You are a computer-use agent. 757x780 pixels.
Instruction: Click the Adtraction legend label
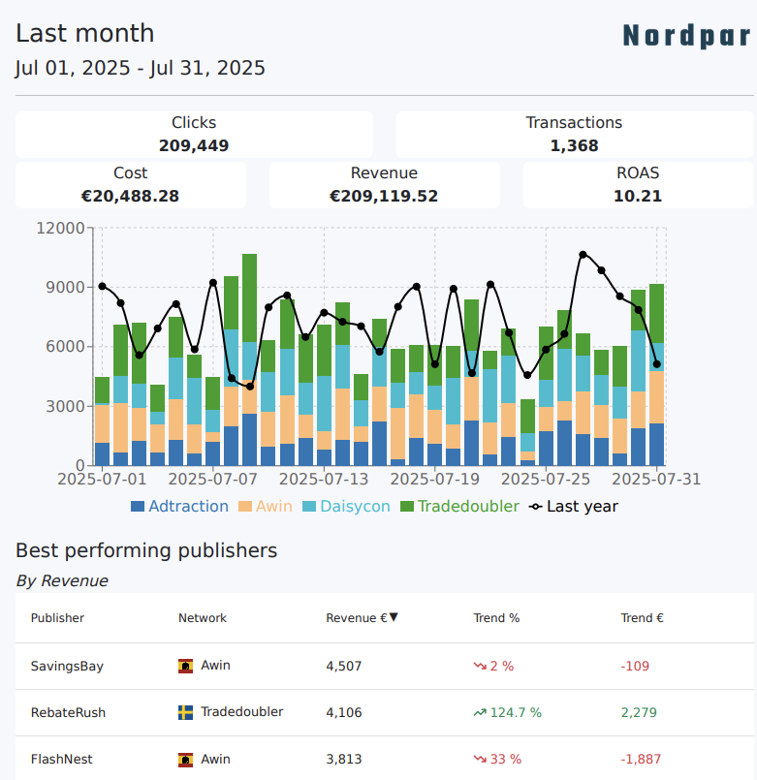click(x=188, y=507)
